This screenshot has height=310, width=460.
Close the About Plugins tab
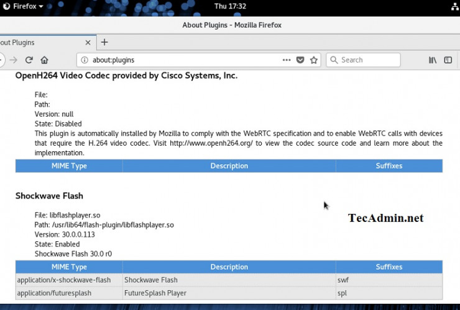pos(88,43)
